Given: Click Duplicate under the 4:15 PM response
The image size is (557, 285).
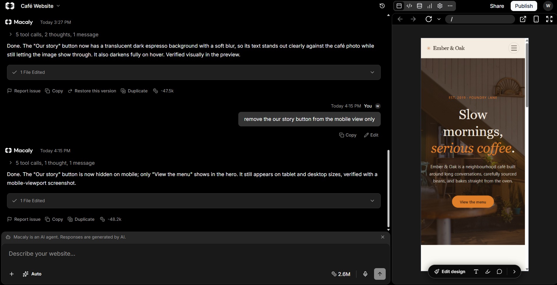Looking at the screenshot, I should 81,219.
